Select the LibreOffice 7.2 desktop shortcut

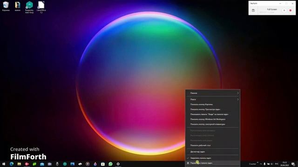click(x=41, y=7)
